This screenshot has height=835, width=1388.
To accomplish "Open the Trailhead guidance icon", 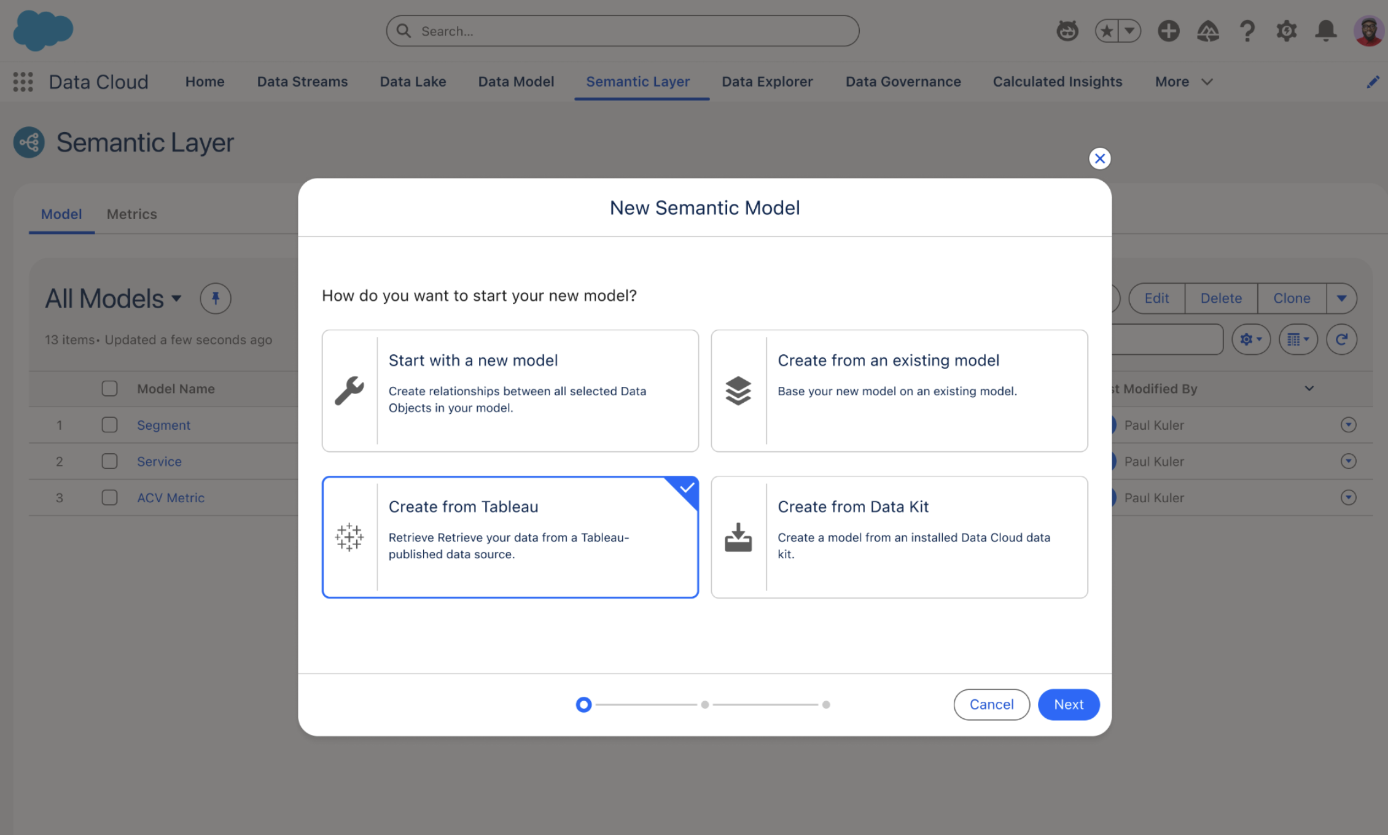I will tap(1207, 31).
